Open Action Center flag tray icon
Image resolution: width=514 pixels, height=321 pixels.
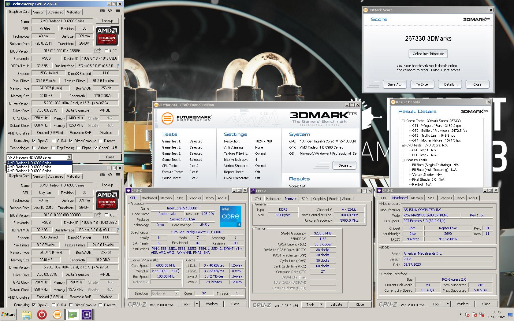(x=475, y=315)
